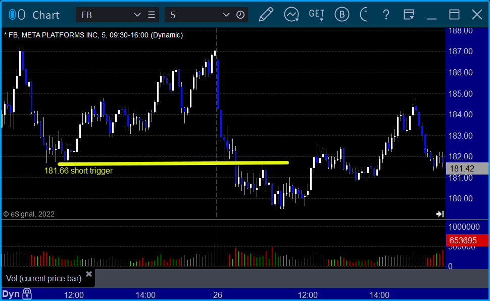Click the white outline pill icon

[21, 15]
